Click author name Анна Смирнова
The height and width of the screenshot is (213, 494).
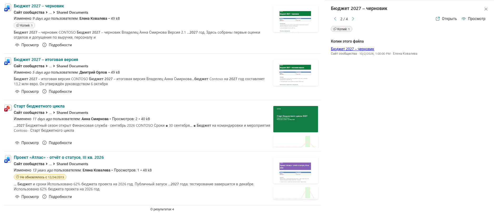click(95, 119)
